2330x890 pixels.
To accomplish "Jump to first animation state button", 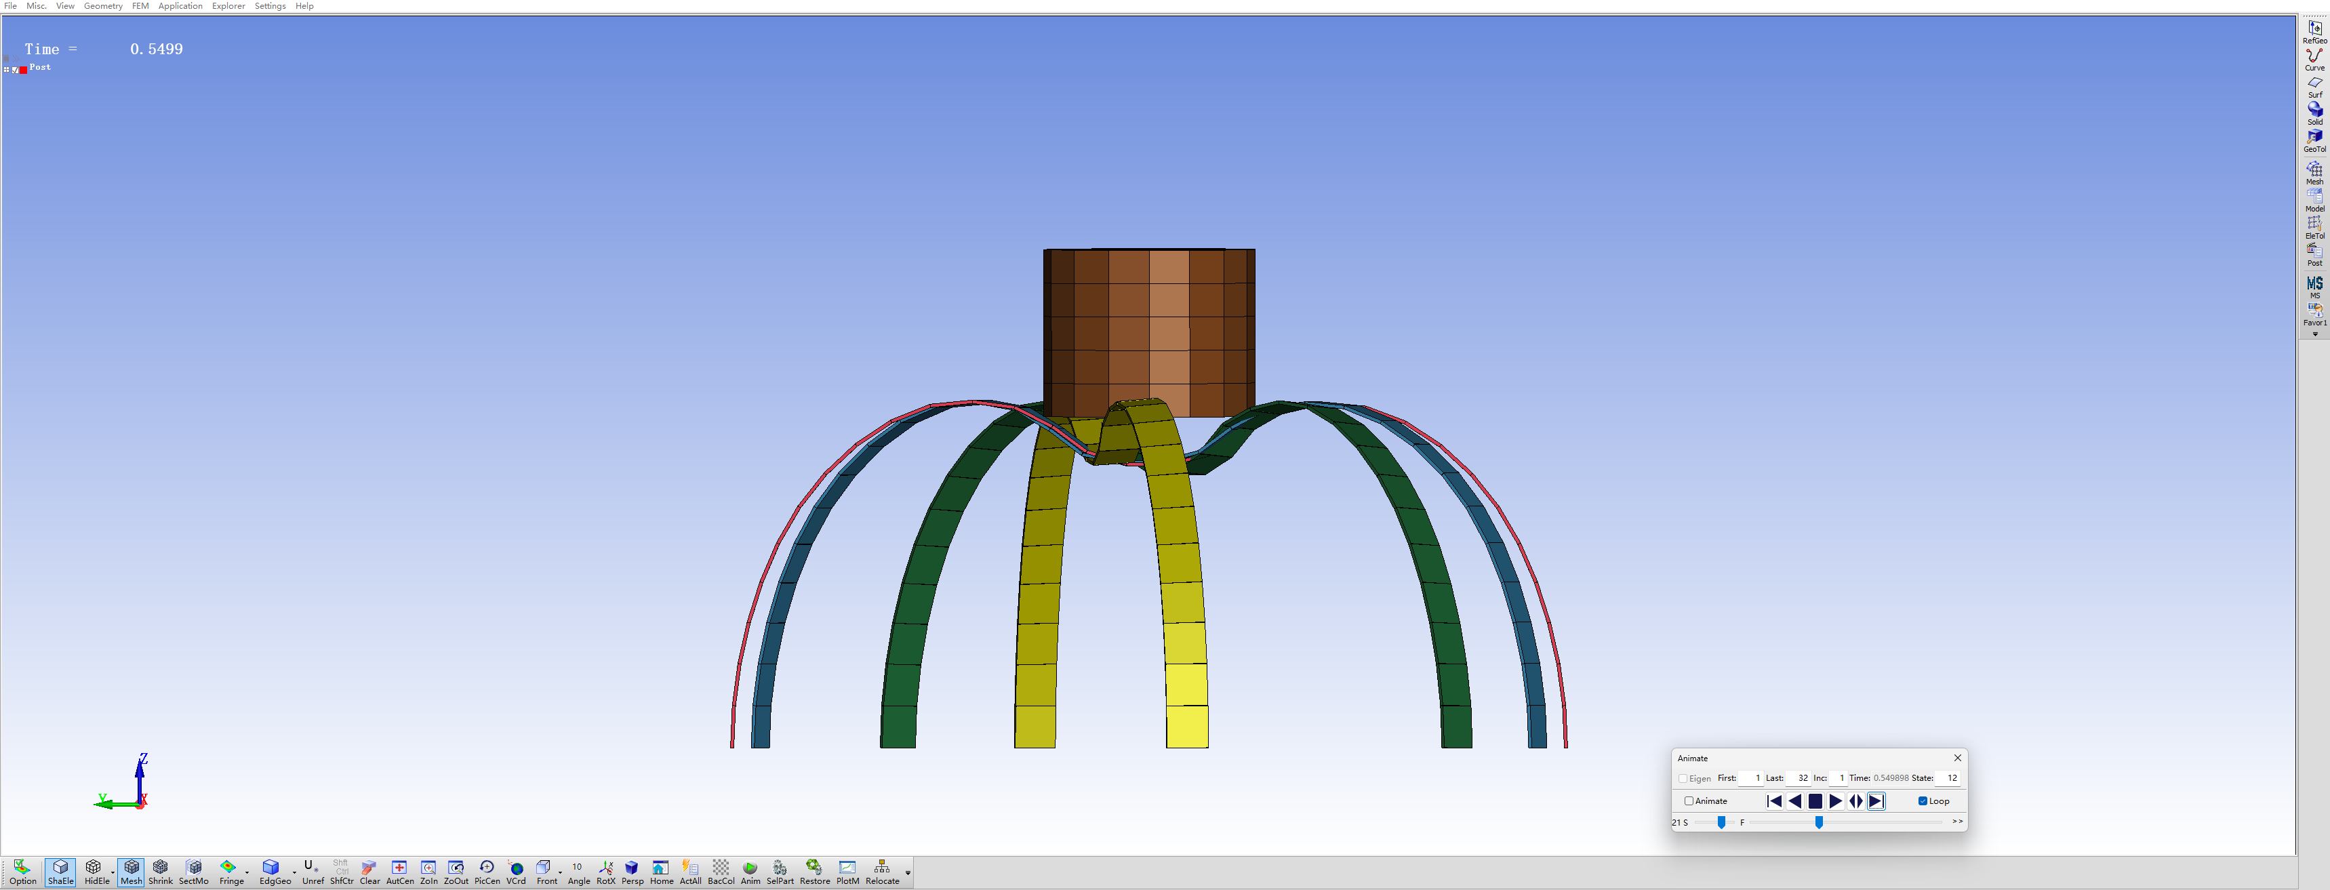I will click(1773, 801).
